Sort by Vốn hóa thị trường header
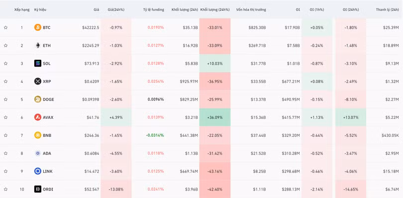This screenshot has width=403, height=198. click(x=251, y=10)
